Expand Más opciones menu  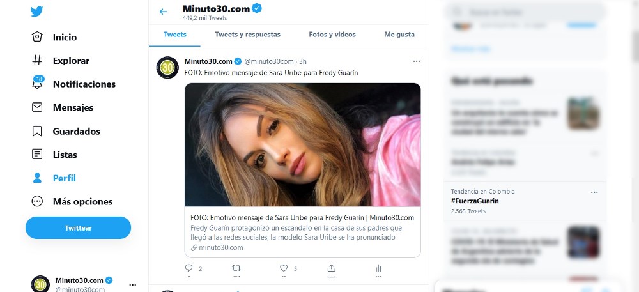[37, 201]
